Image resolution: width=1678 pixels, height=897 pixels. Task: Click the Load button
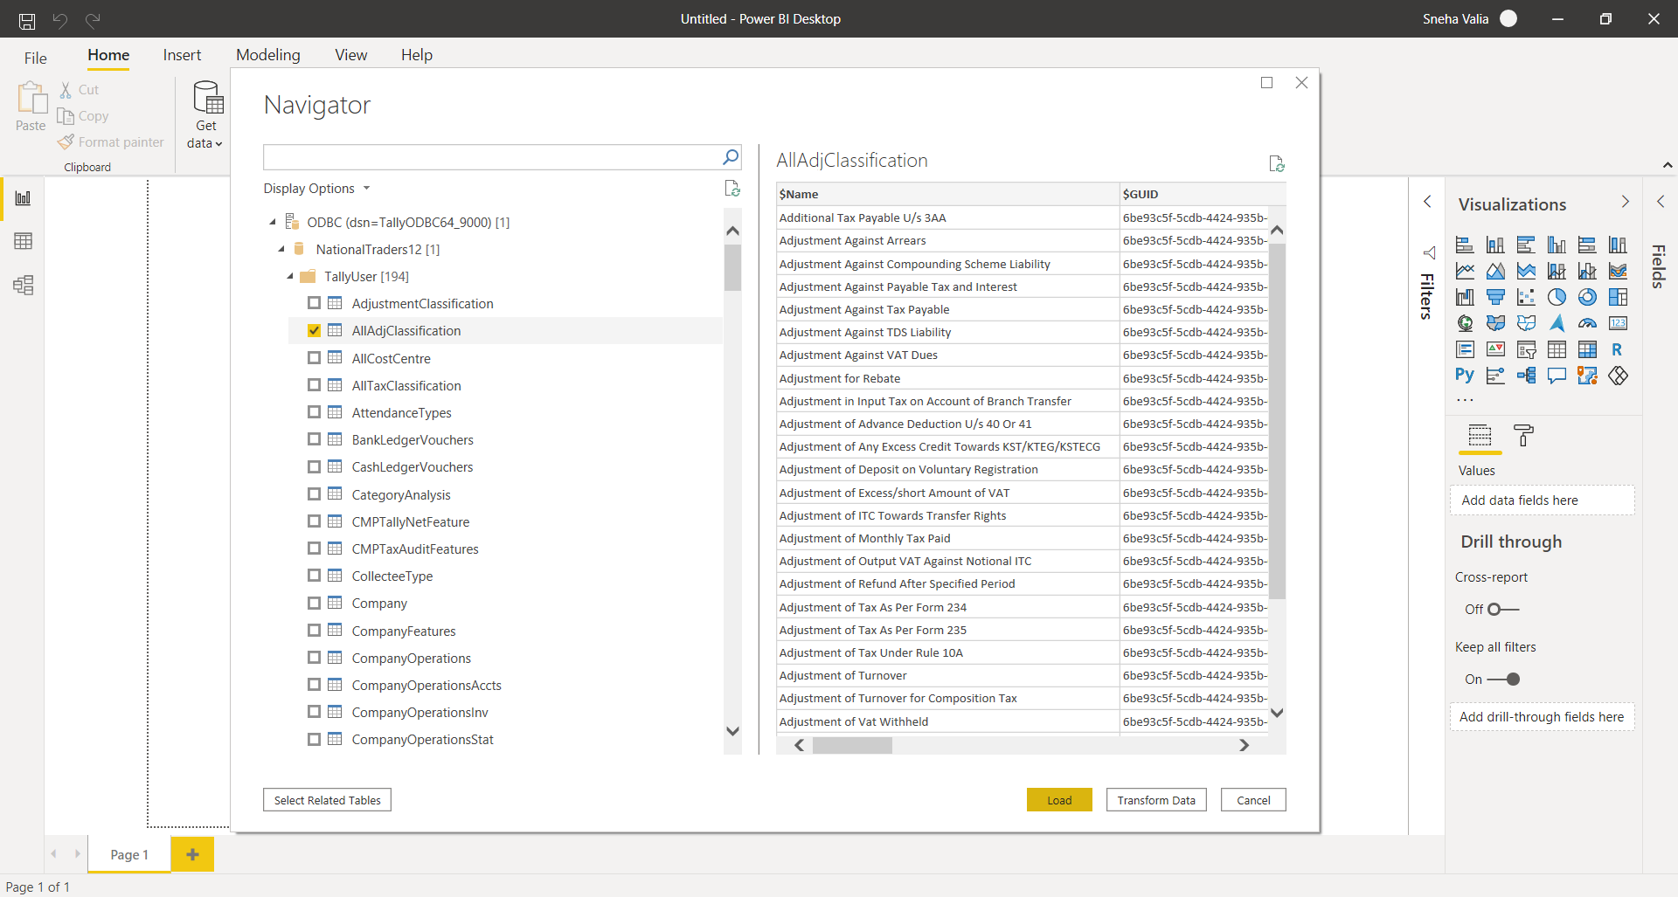1059,800
